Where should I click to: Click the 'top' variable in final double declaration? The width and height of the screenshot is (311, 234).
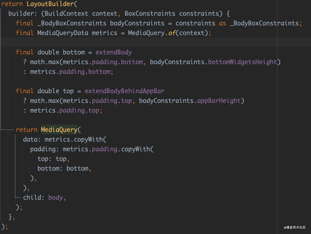tap(68, 91)
